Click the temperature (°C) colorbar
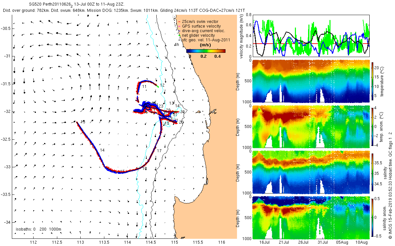 [373, 81]
